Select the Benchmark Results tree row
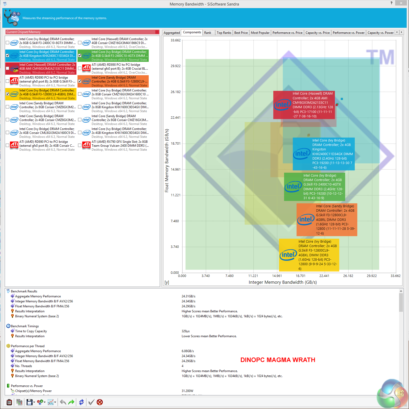Screen dimensions: 409x409 point(24,291)
